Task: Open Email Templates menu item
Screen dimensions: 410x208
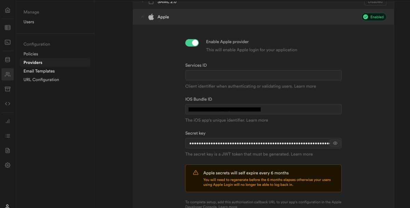Action: pyautogui.click(x=39, y=71)
